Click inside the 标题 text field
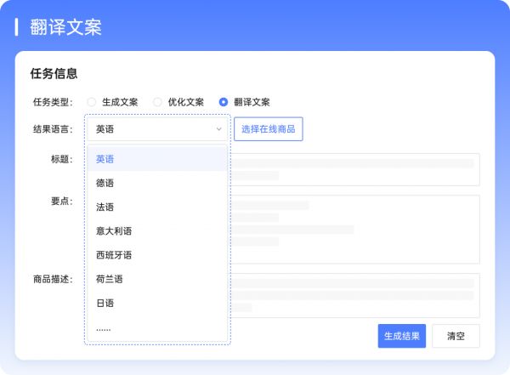The height and width of the screenshot is (375, 510). coord(357,169)
